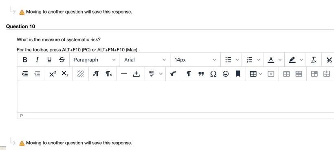
Task: Expand text color picker arrow
Action: pos(280,60)
